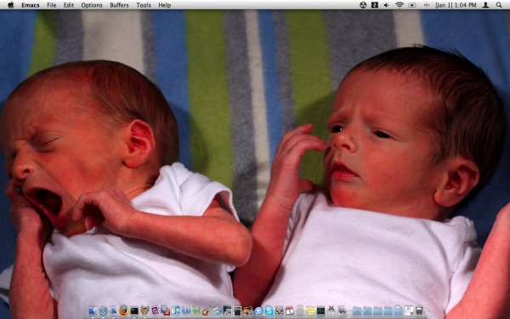Open Finder from the Dock
The height and width of the screenshot is (319, 510).
(x=93, y=310)
